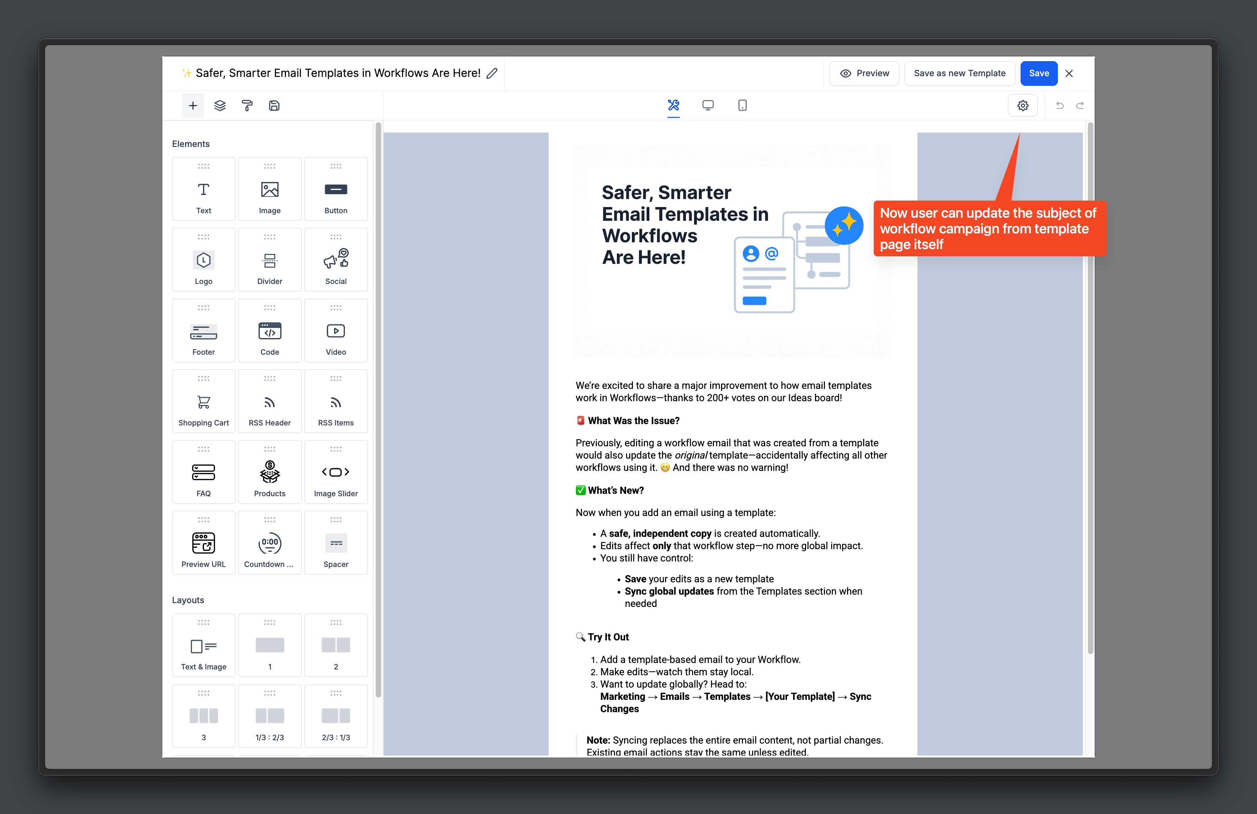1257x814 pixels.
Task: Switch to mobile preview mode
Action: pyautogui.click(x=742, y=105)
